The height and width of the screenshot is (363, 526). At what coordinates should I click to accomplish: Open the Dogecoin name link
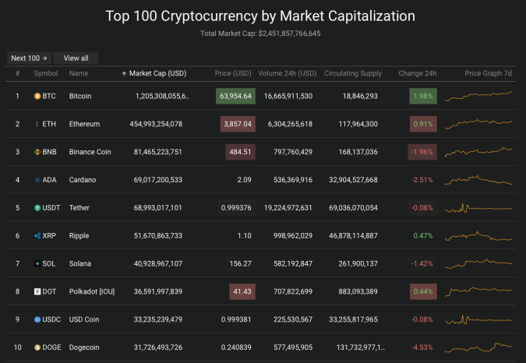point(84,347)
